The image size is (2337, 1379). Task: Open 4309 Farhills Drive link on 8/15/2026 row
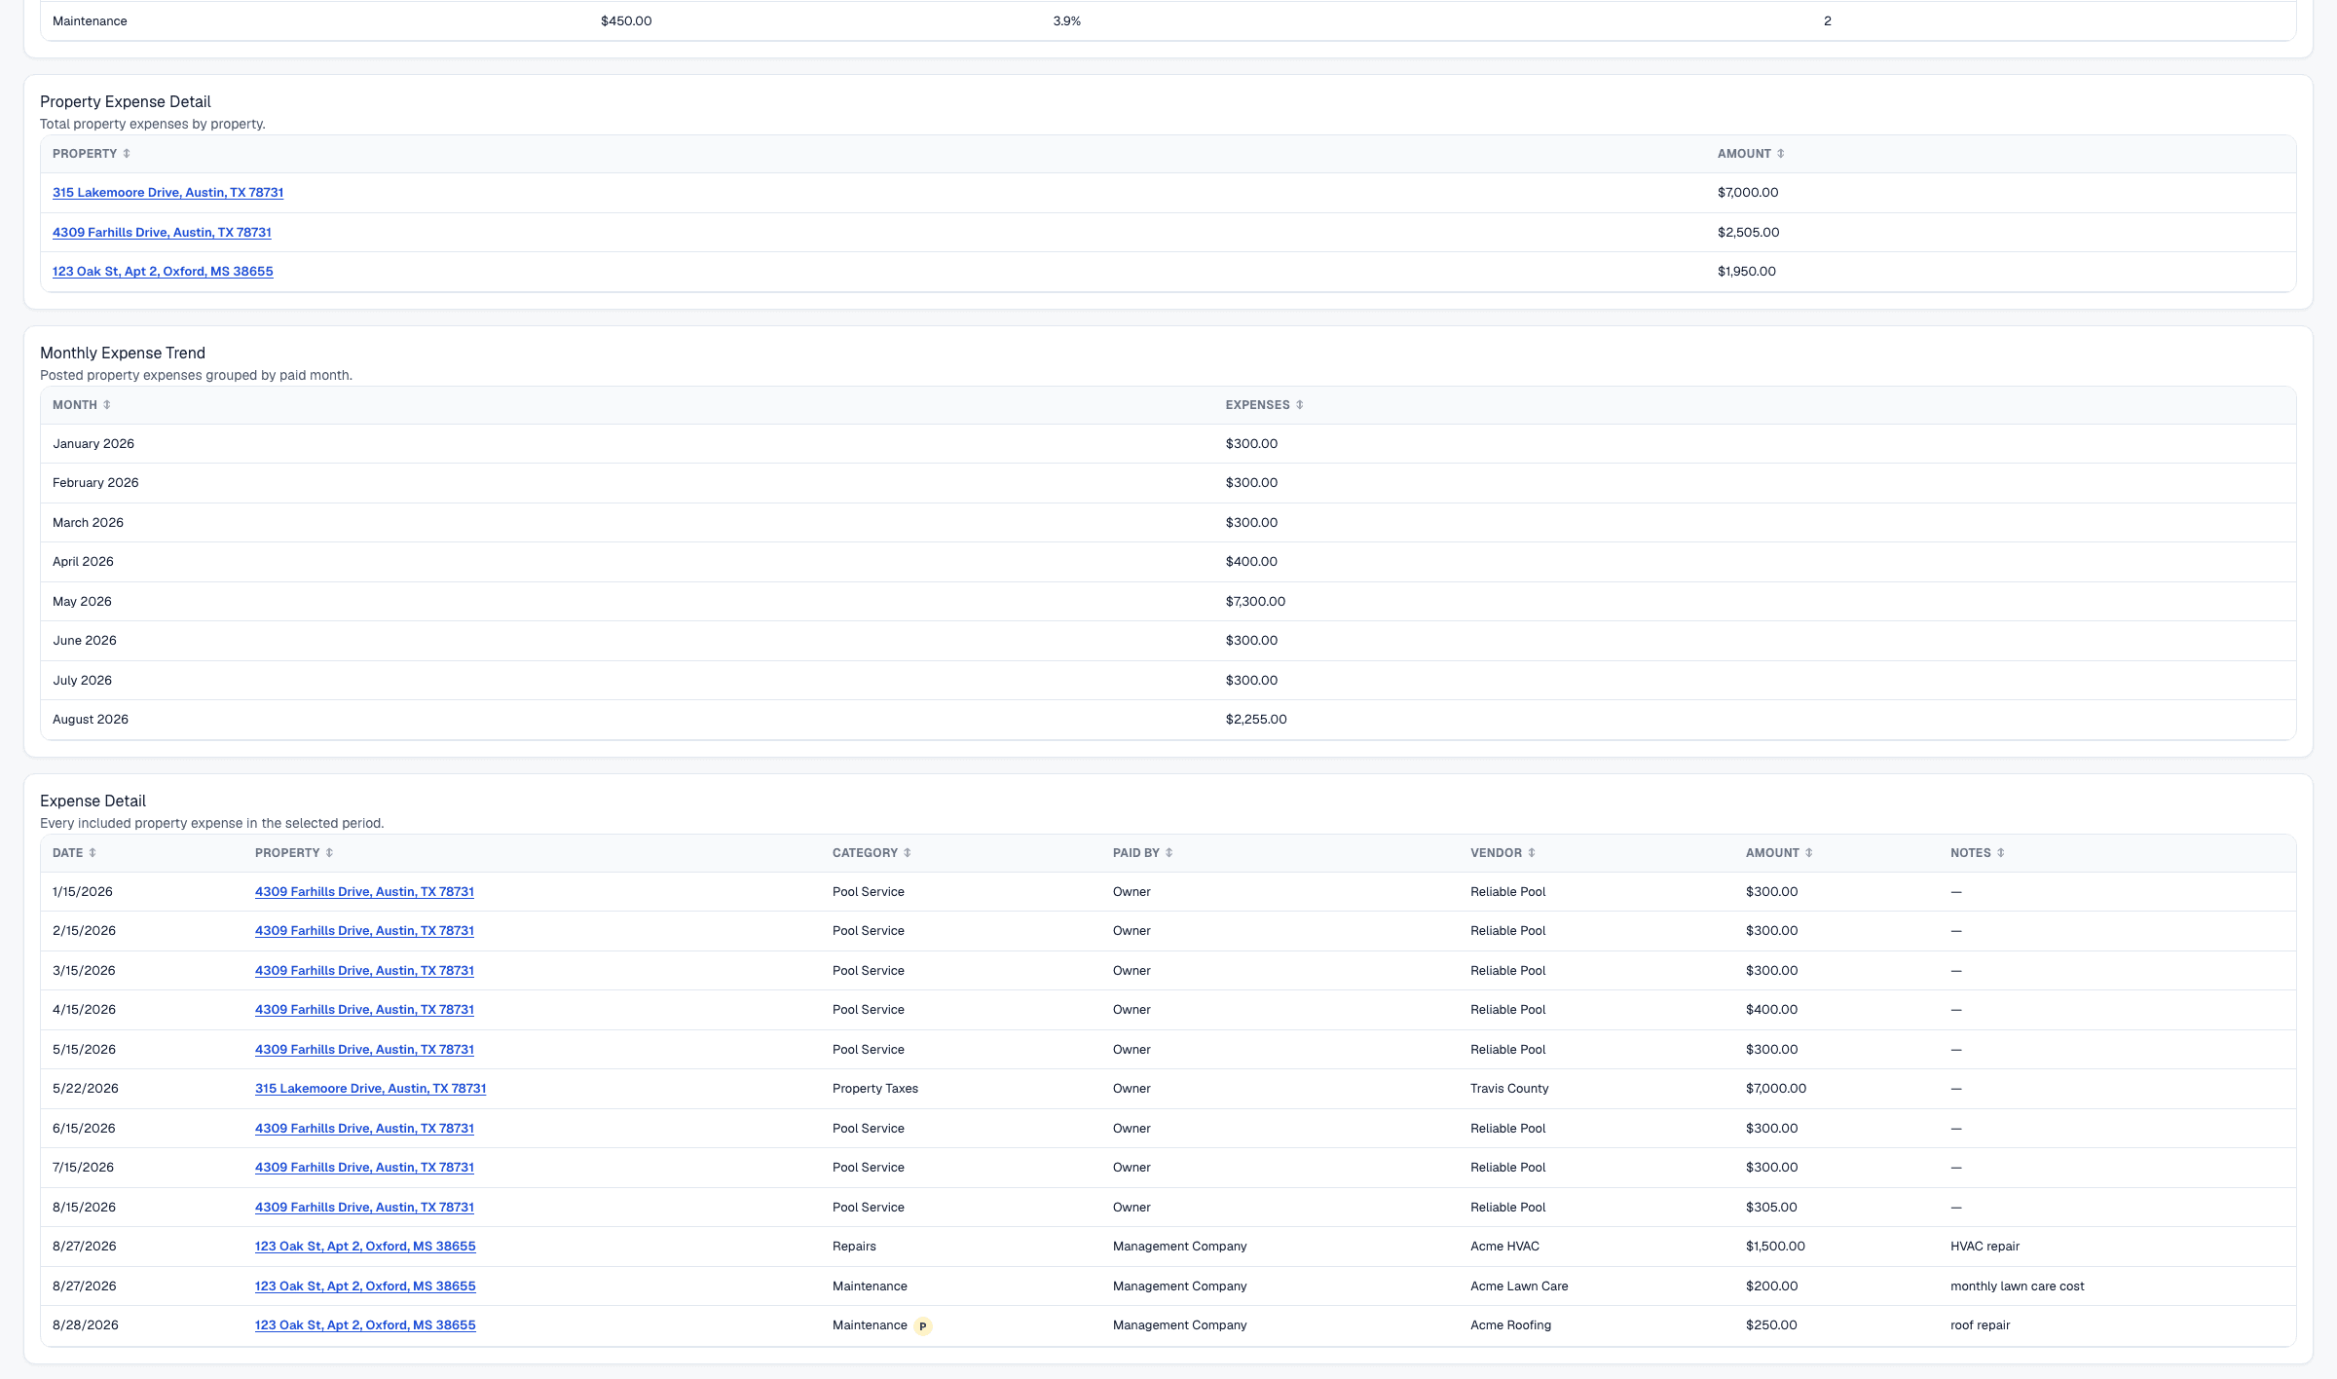364,1208
